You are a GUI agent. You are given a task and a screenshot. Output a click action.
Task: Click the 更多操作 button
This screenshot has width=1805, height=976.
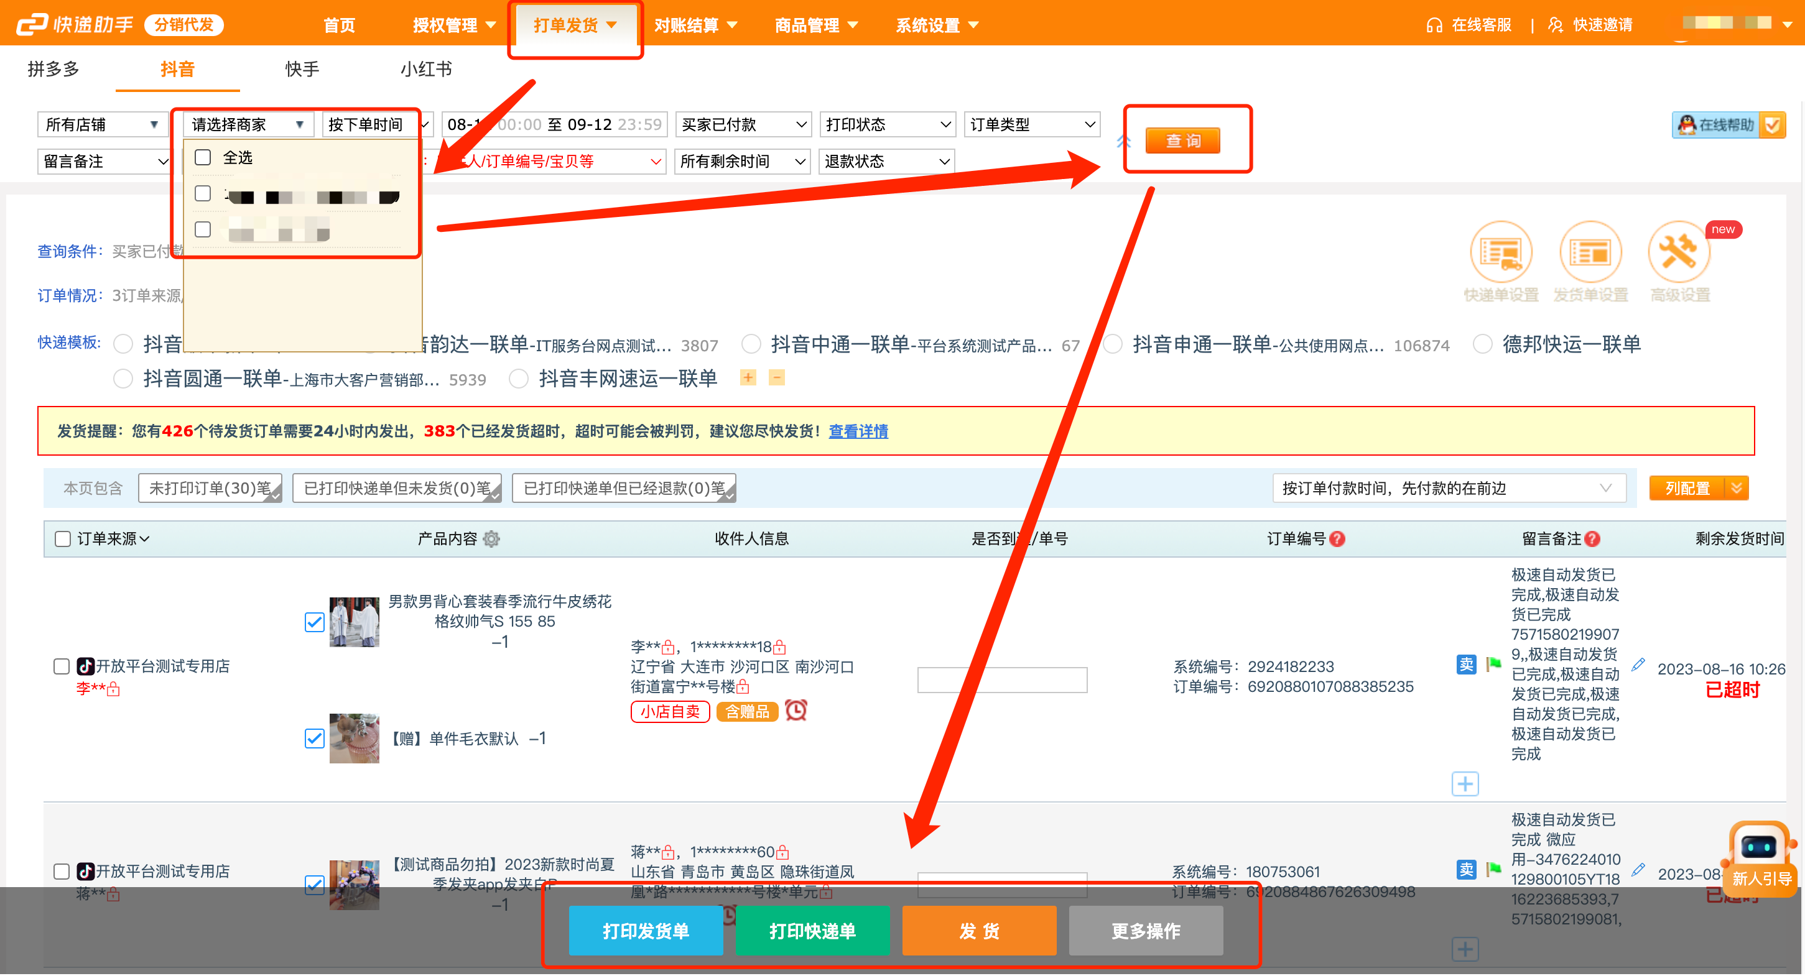[1146, 931]
